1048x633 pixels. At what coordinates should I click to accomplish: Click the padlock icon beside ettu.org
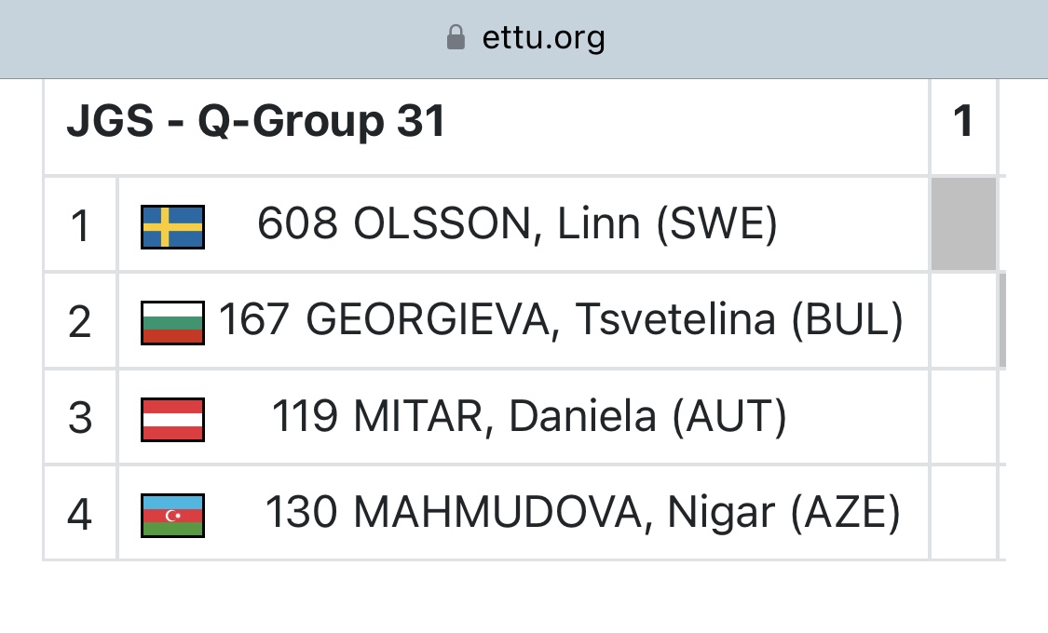click(456, 37)
